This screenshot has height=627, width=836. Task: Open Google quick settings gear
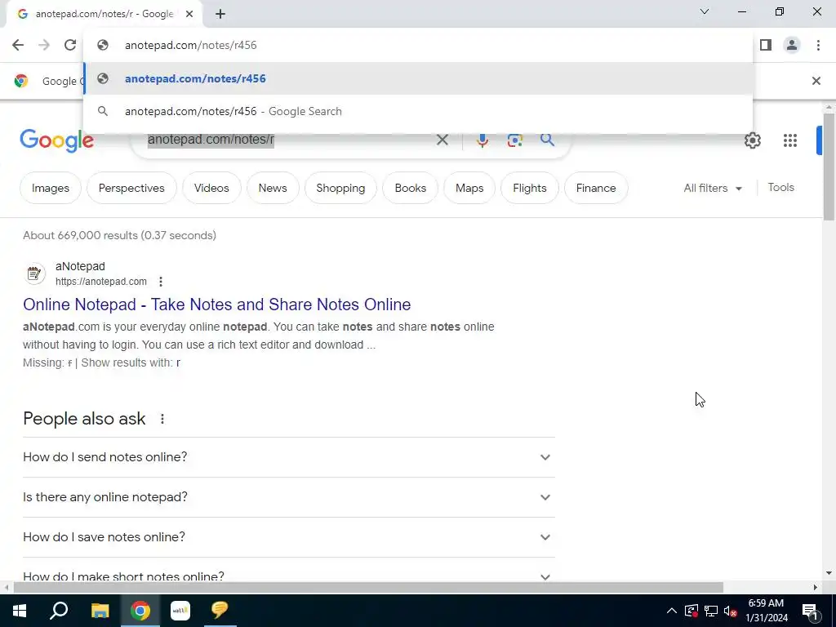coord(752,140)
